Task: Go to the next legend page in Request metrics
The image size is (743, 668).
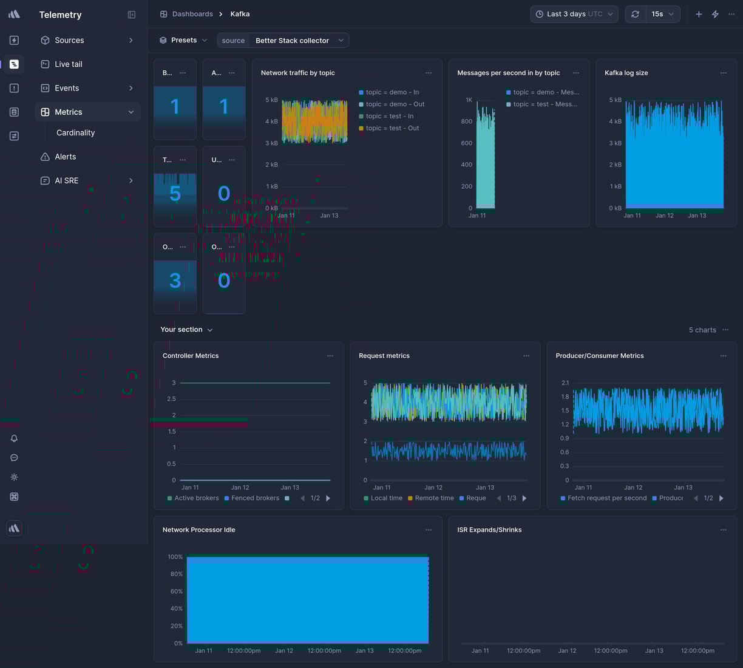Action: click(524, 498)
